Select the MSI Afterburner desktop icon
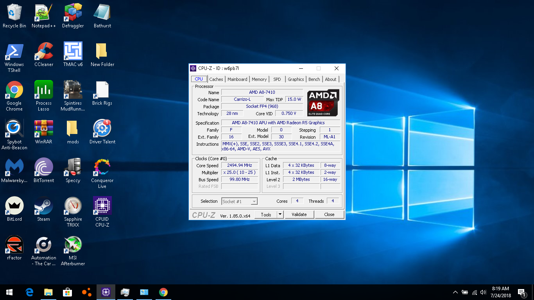Viewport: 534px width, 300px height. point(73,251)
